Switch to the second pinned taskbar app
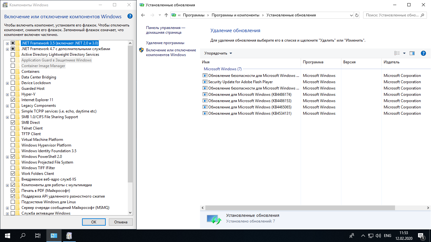The width and height of the screenshot is (431, 242). (x=69, y=235)
